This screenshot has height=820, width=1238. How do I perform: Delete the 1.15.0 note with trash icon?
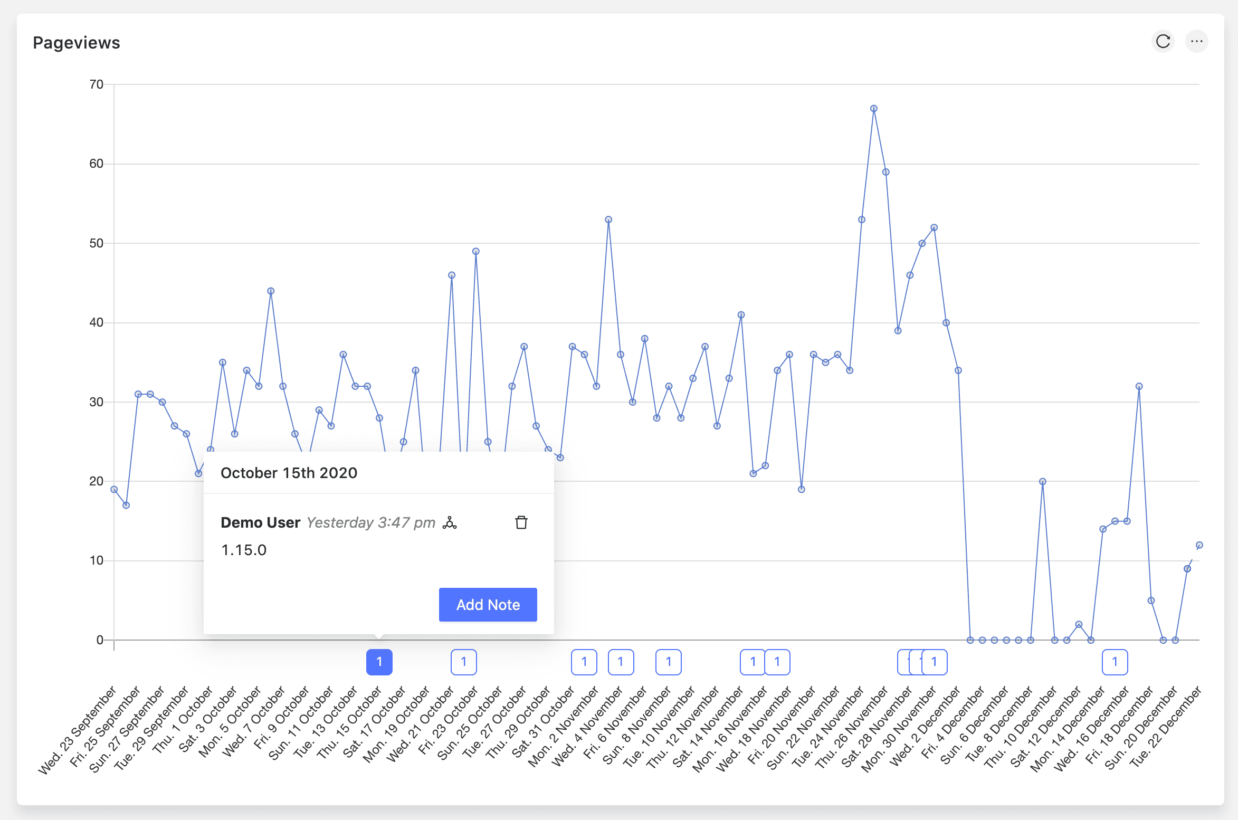(521, 522)
